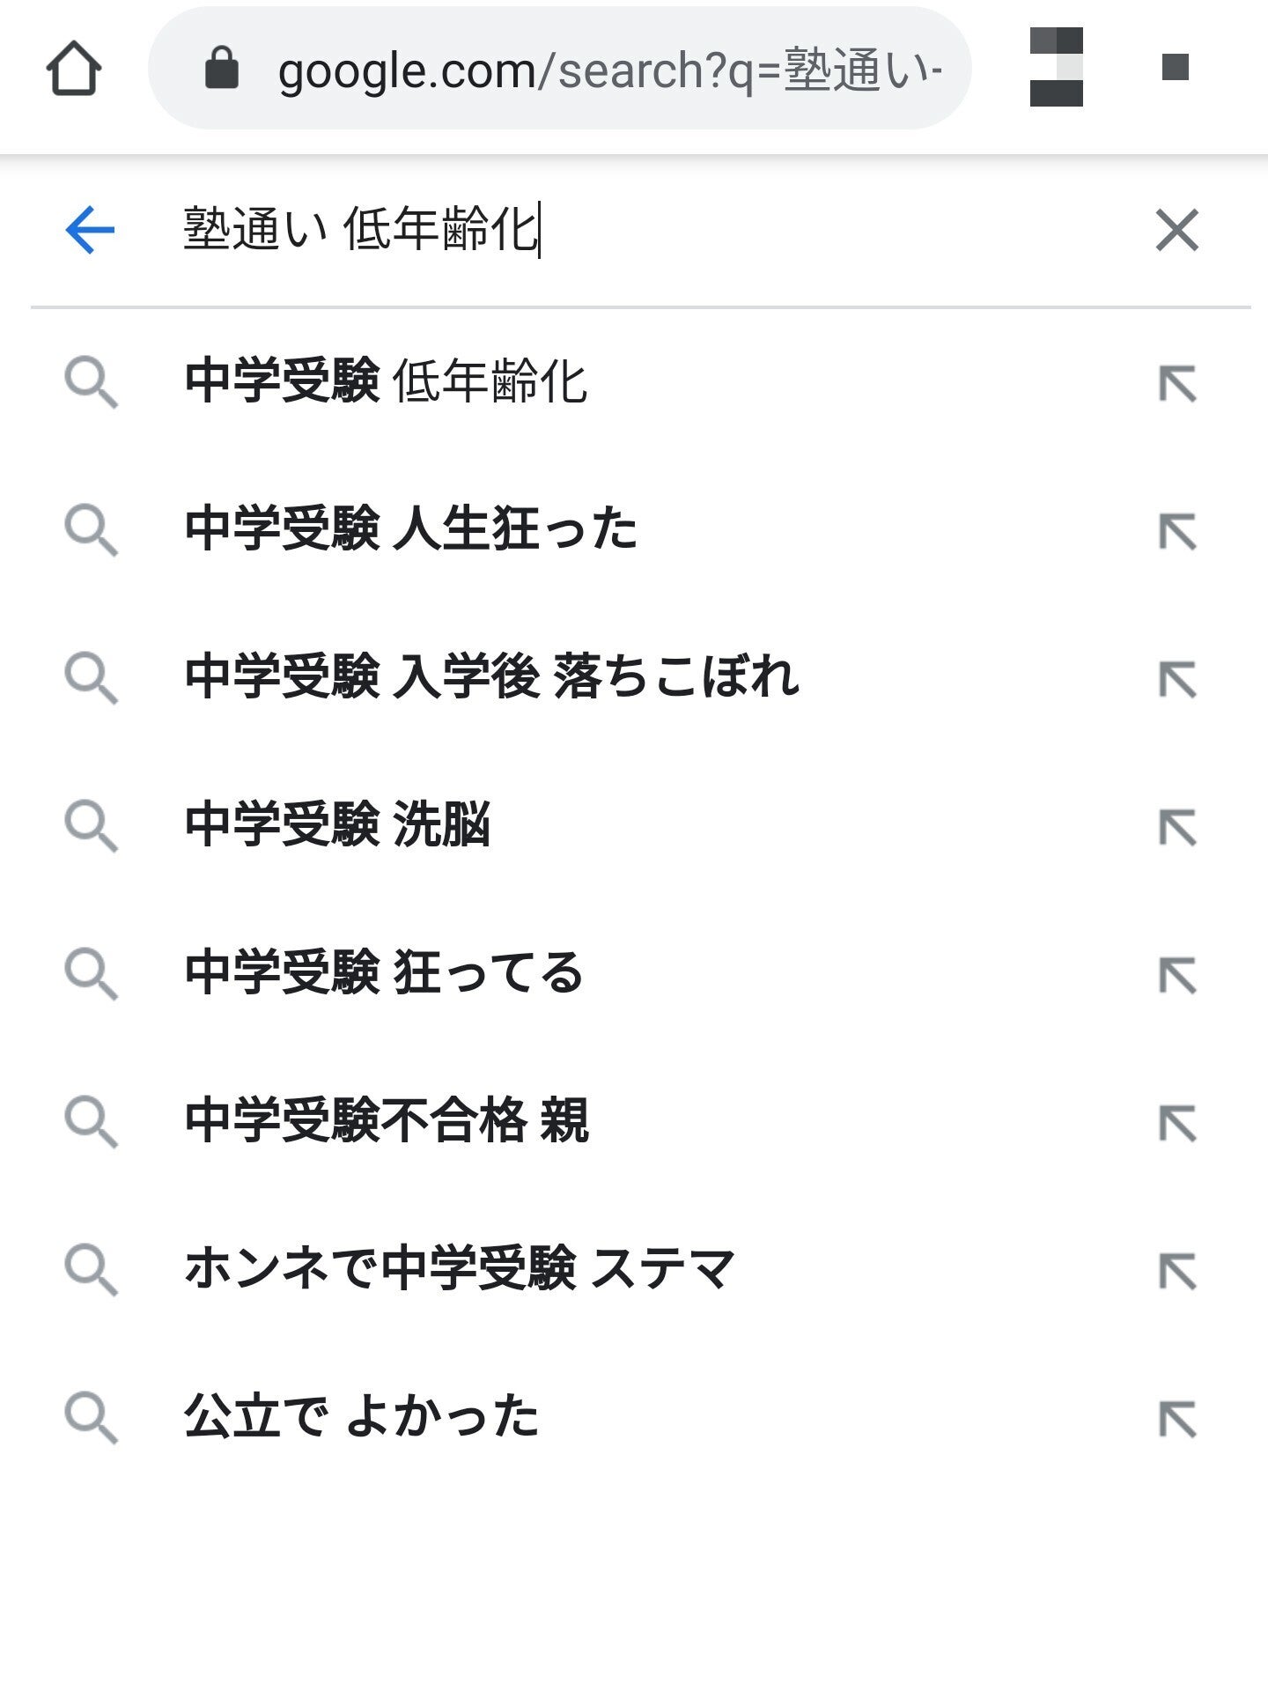
Task: Tap the URL address bar
Action: point(608,70)
